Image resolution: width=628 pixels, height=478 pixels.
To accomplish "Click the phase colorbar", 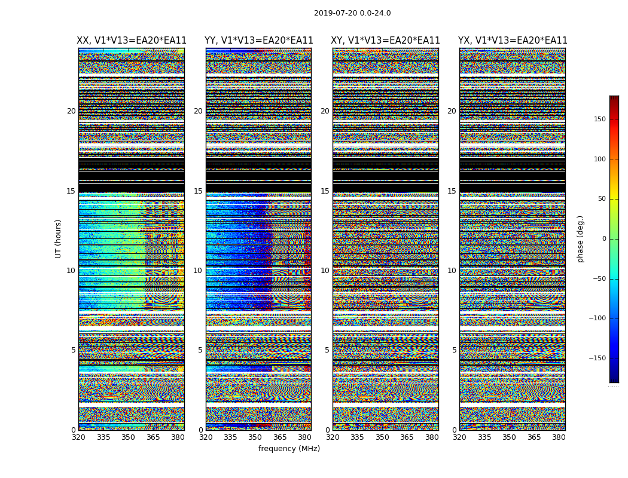I will tap(614, 239).
